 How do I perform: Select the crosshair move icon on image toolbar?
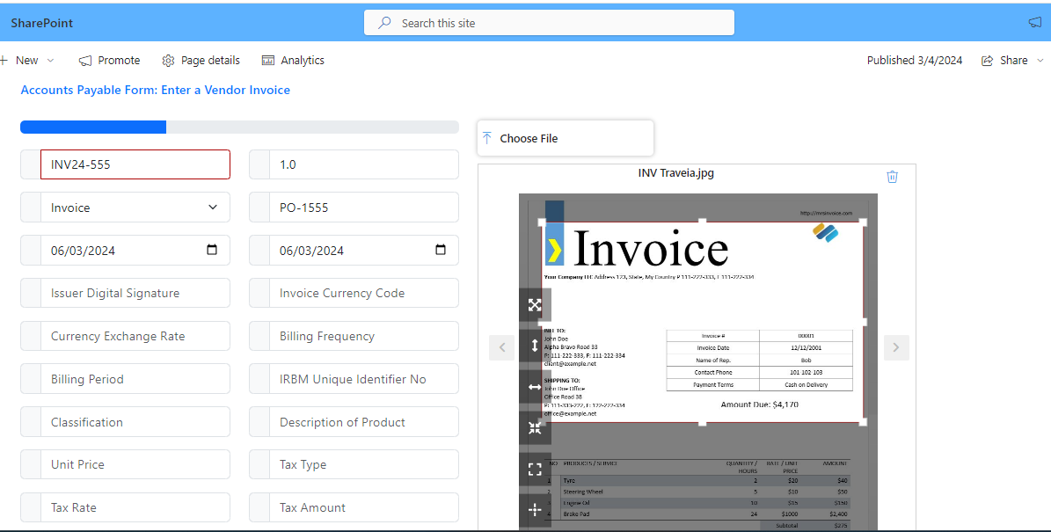[535, 509]
